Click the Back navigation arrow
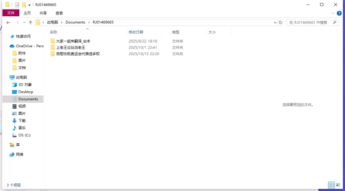Image resolution: width=345 pixels, height=191 pixels. pos(8,22)
